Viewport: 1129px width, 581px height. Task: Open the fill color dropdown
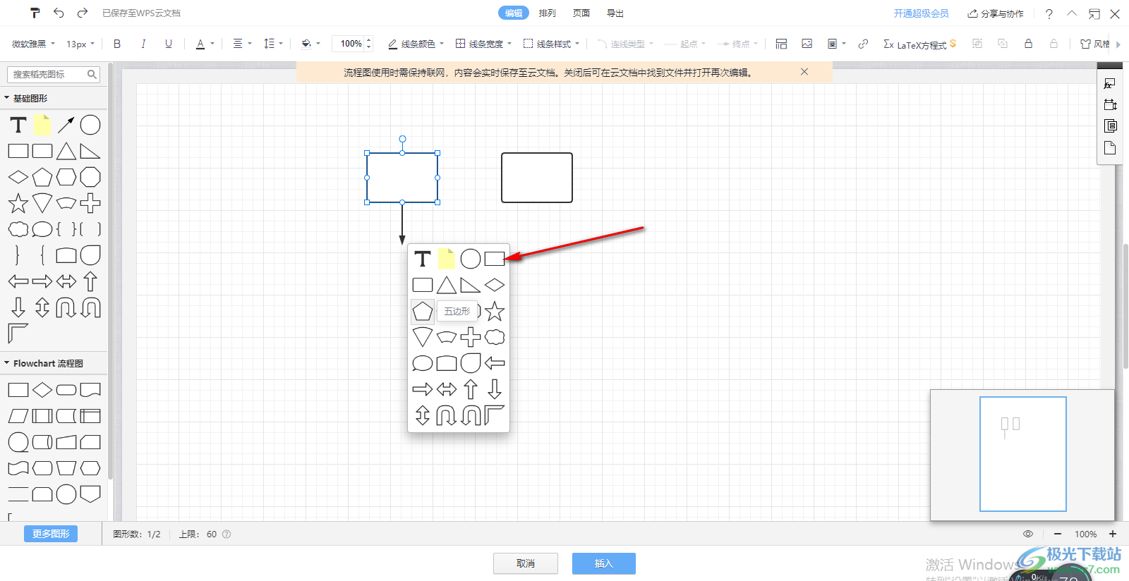pos(310,44)
